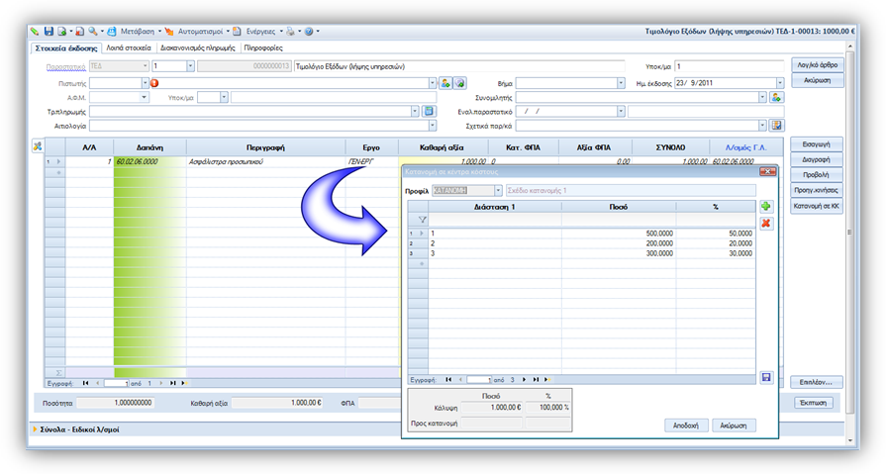Viewport: 886px width, 474px height.
Task: Open the Ενέργειες dropdown menu
Action: point(264,31)
